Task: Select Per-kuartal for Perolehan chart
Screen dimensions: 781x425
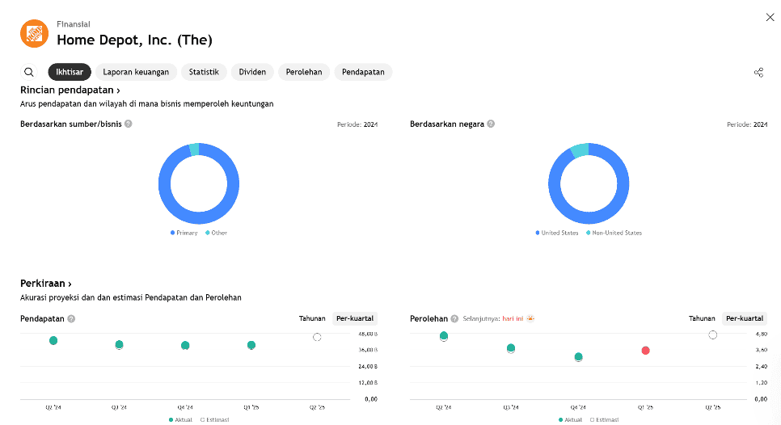Action: pos(745,318)
